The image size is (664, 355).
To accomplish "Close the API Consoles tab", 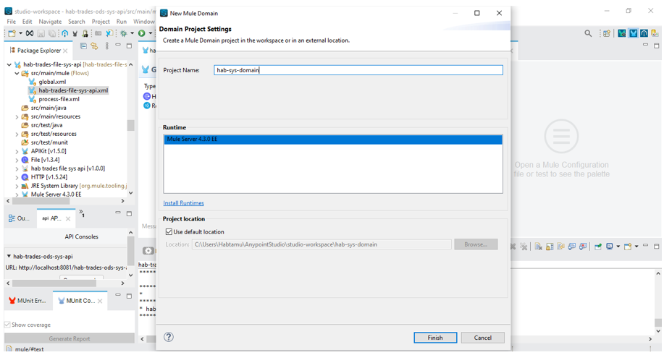I will coord(68,219).
